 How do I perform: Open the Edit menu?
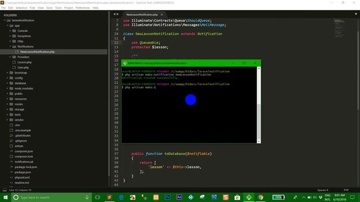click(11, 8)
